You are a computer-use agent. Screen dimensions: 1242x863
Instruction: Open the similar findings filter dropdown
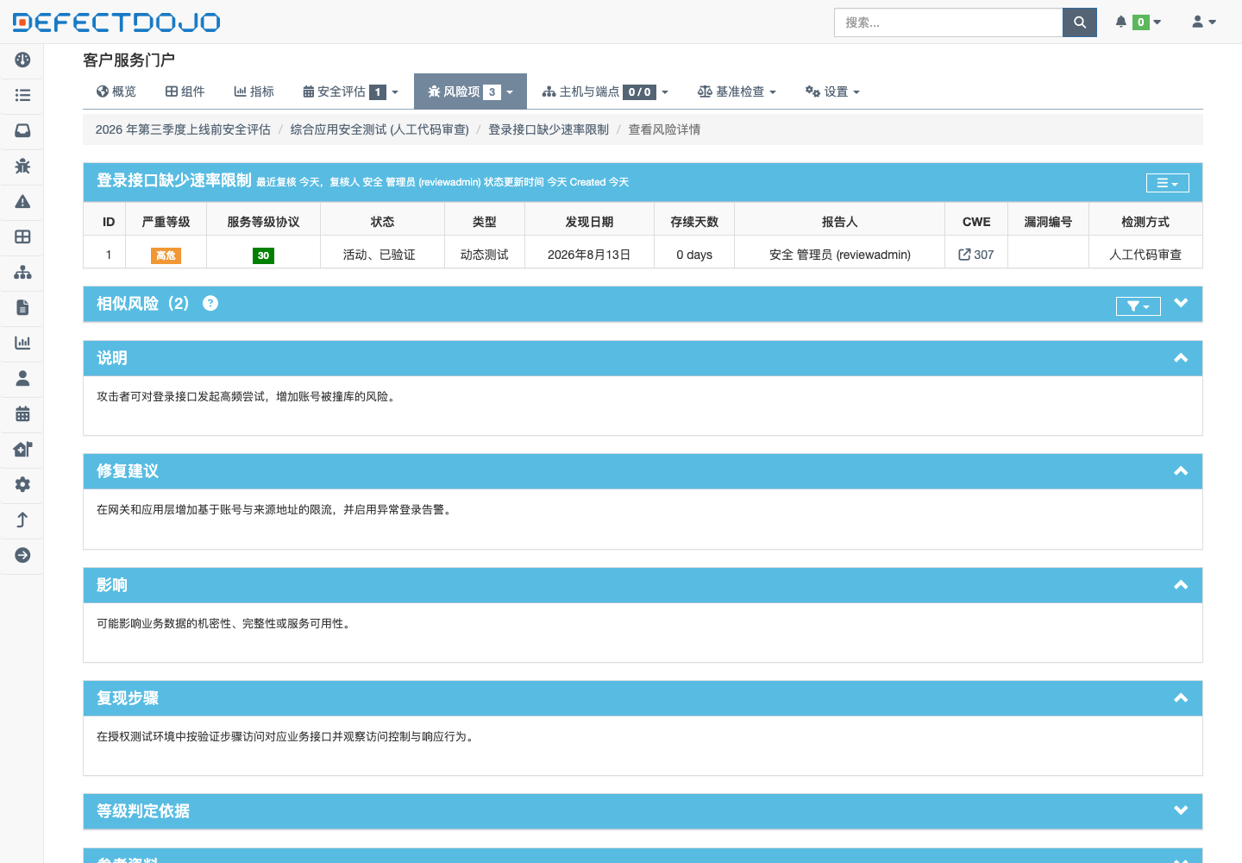pyautogui.click(x=1138, y=306)
